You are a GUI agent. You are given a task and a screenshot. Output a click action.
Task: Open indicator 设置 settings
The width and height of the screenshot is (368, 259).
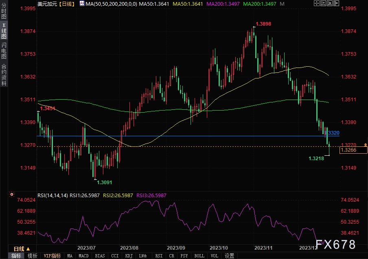point(230,256)
